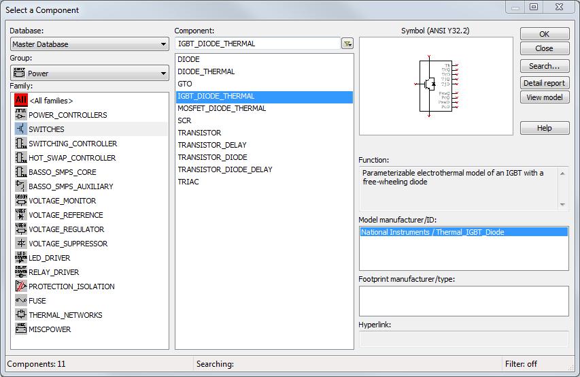Image resolution: width=580 pixels, height=377 pixels.
Task: Click the Component name input field
Action: [257, 44]
